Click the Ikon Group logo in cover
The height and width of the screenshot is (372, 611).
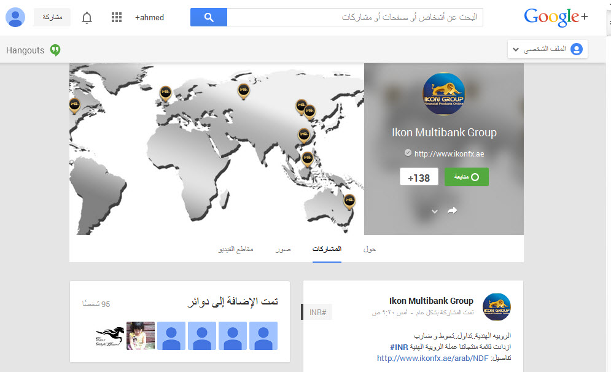tap(444, 94)
